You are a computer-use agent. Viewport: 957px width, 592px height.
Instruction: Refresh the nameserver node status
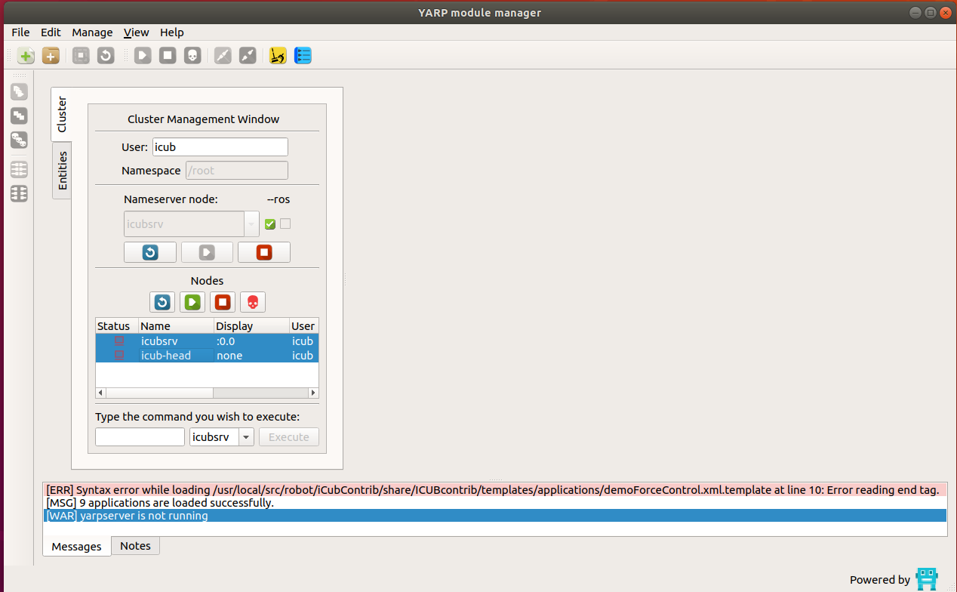(x=150, y=252)
